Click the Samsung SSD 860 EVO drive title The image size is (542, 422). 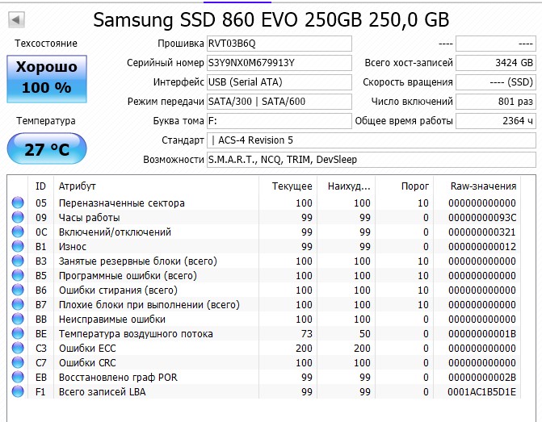[271, 19]
